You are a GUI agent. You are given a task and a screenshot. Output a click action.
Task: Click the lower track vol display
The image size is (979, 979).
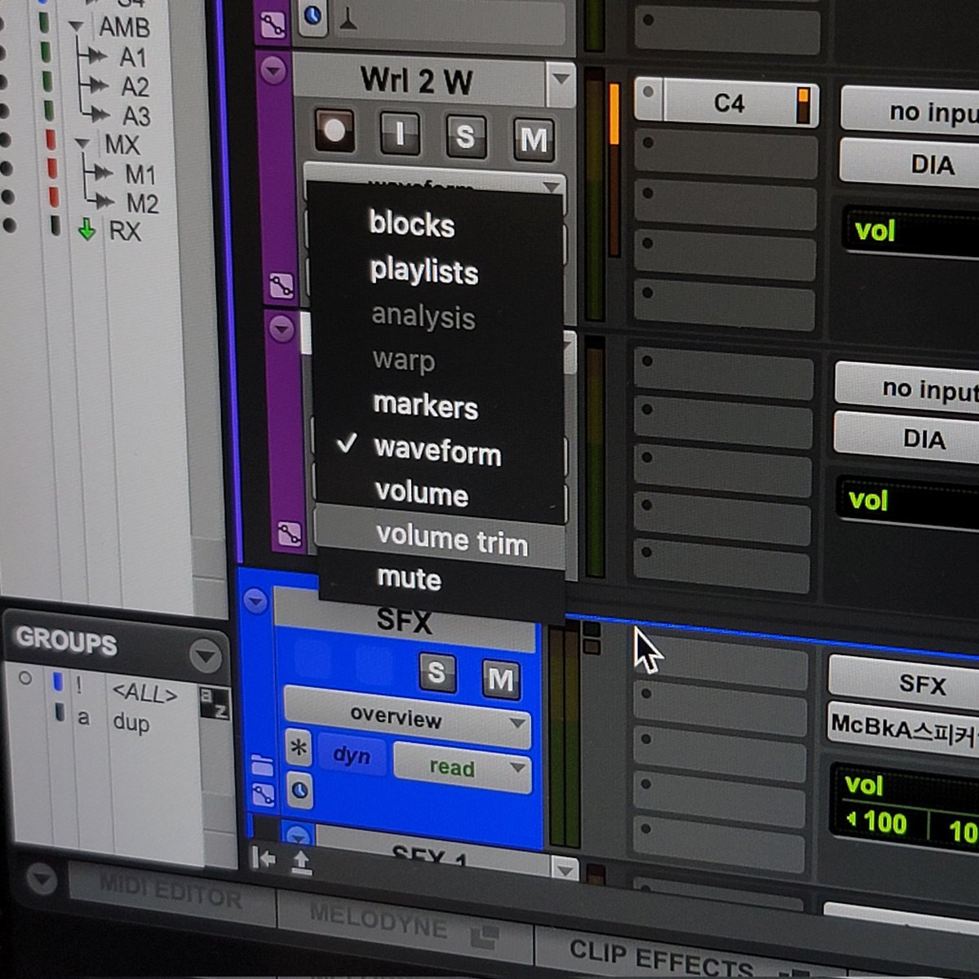(x=906, y=501)
